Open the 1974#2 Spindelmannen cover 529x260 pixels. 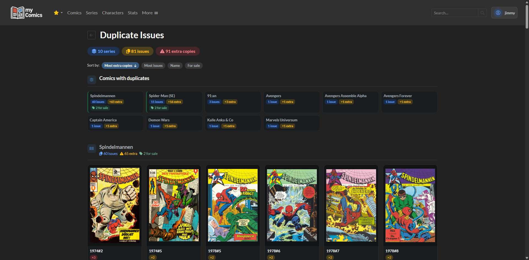115,205
